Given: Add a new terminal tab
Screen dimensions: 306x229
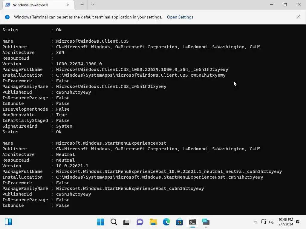Looking at the screenshot, I should (x=82, y=5).
